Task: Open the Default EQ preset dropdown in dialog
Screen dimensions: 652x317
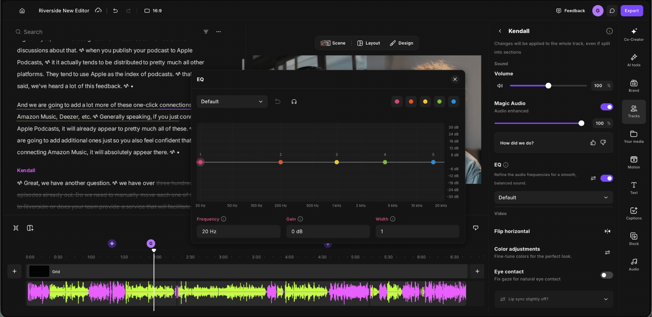Action: pos(232,102)
